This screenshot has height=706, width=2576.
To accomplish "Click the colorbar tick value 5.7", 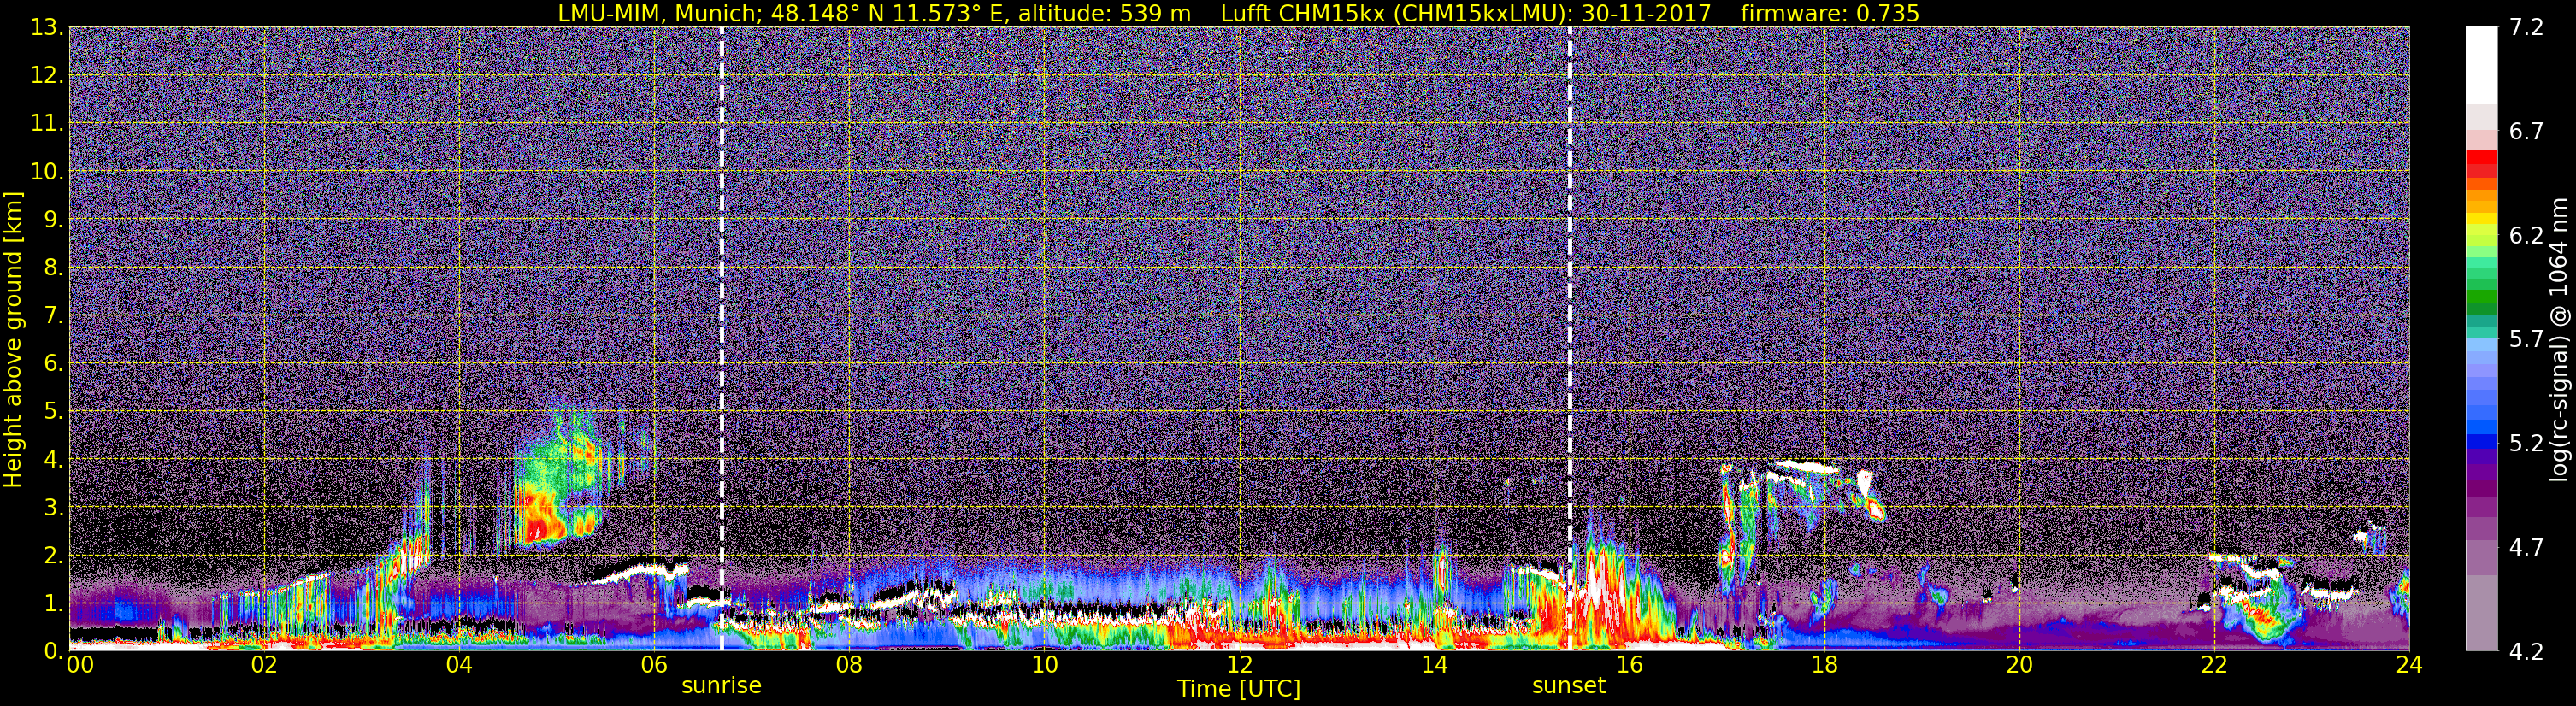I will pos(2527,339).
